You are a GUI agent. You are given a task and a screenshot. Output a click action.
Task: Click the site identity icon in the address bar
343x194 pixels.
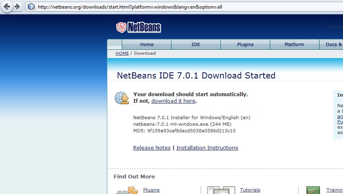coord(31,7)
